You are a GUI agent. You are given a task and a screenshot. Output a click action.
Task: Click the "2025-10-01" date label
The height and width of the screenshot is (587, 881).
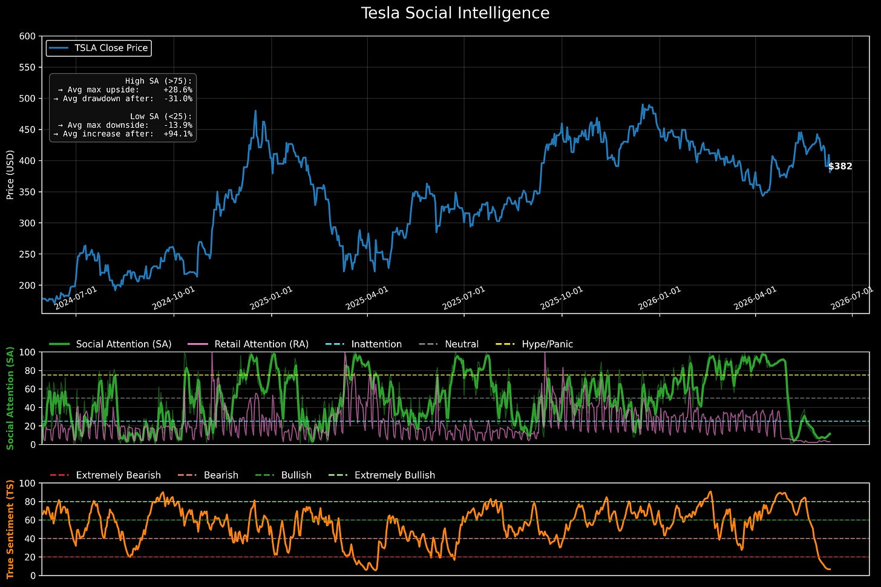coord(561,298)
